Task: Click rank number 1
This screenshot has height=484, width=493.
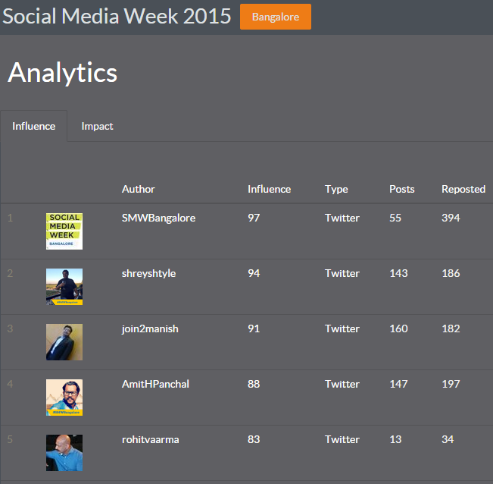Action: click(10, 218)
